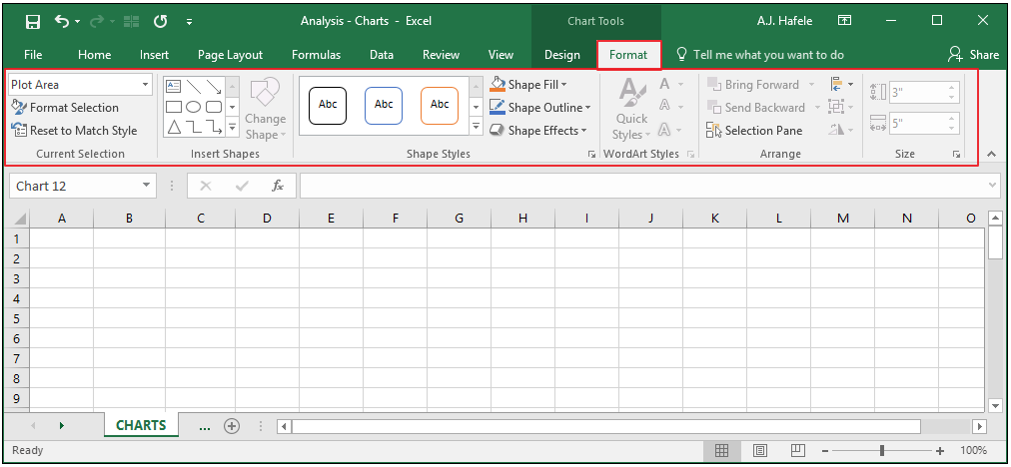Screen dimensions: 1011x467
Task: Click the 100% zoom level
Action: pyautogui.click(x=973, y=450)
